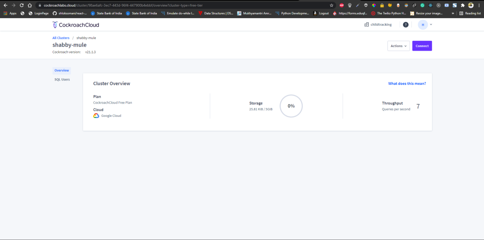The width and height of the screenshot is (484, 240).
Task: Click the CockroachCloud logo
Action: 76,25
